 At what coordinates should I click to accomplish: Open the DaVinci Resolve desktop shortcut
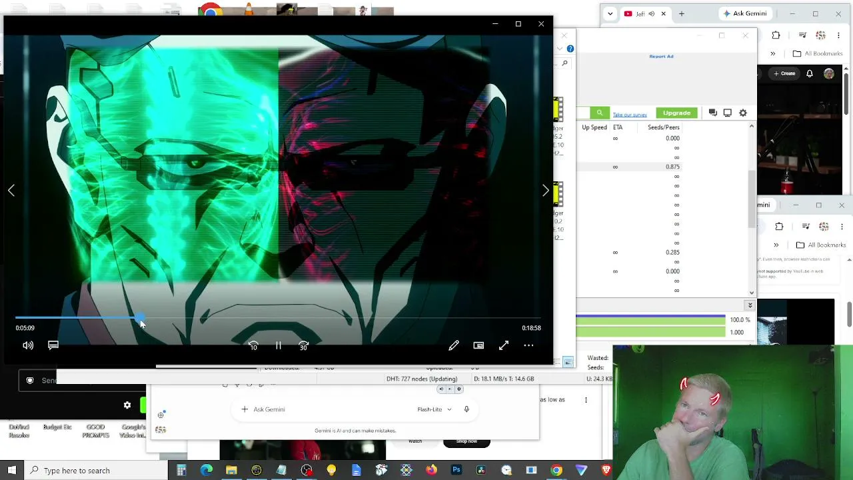pos(19,431)
